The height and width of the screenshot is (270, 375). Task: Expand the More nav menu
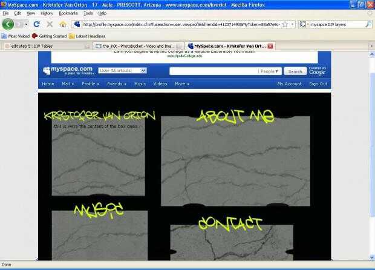click(182, 84)
